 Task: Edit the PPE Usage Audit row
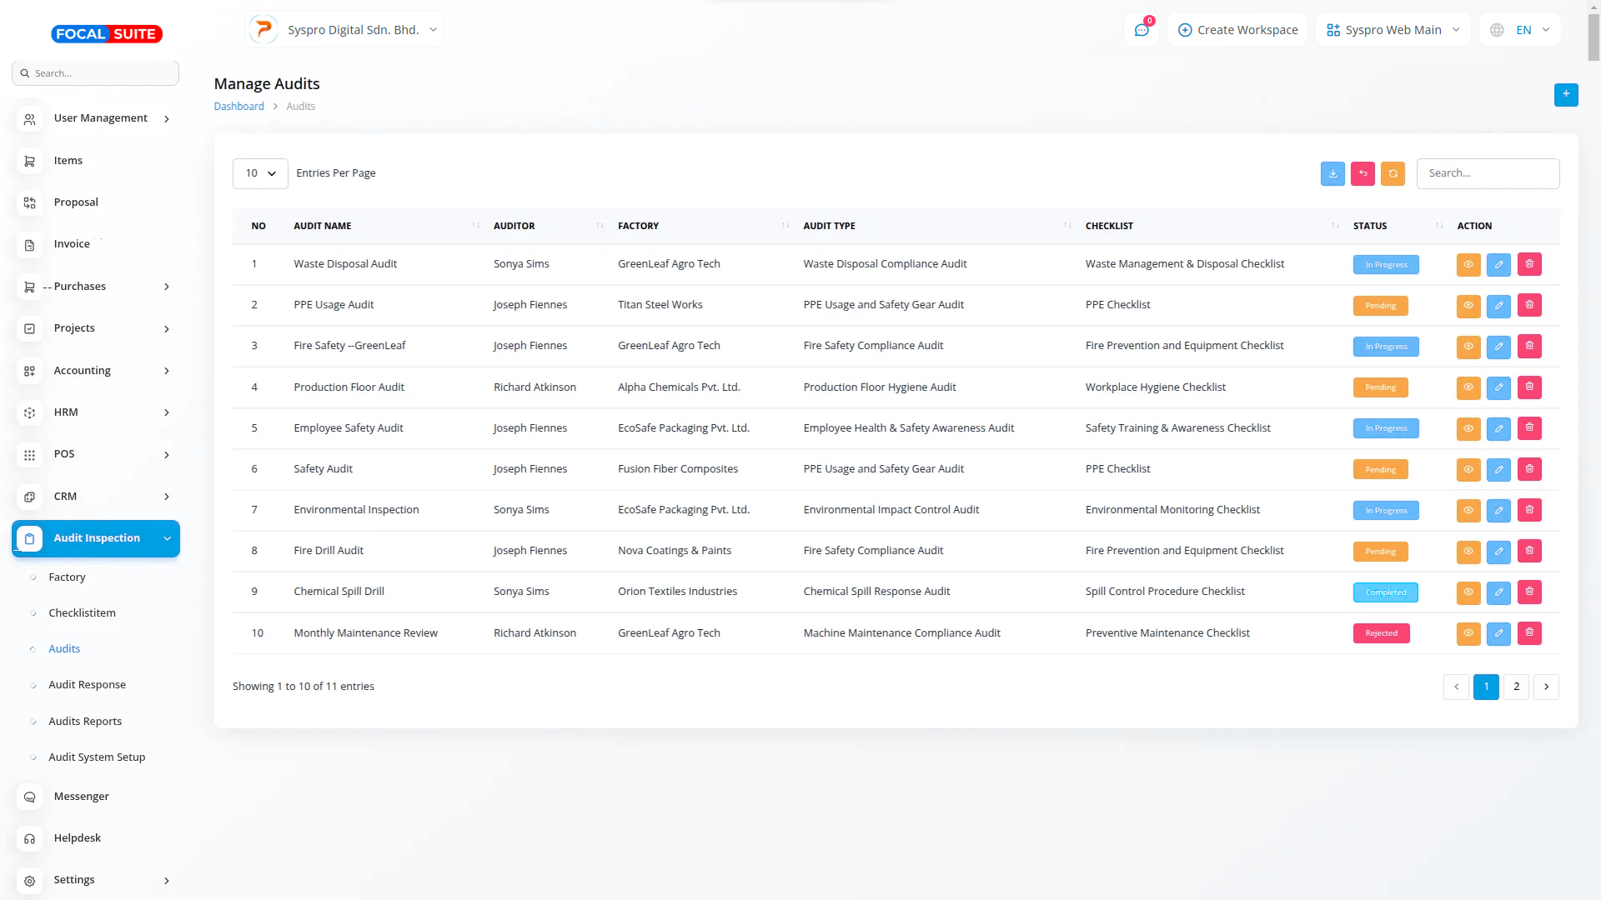point(1498,305)
